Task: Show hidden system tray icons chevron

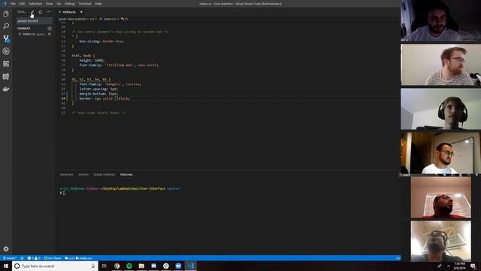Action: click(449, 266)
